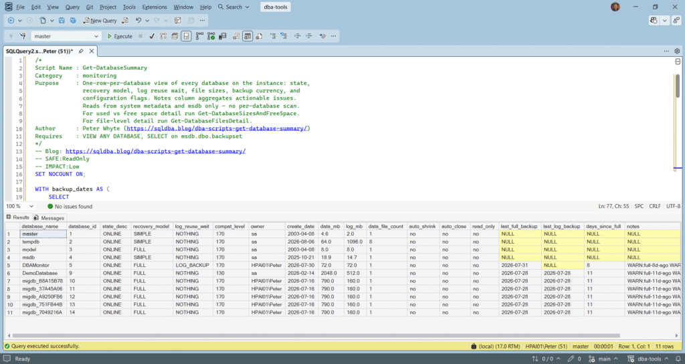Click Include Actual Execution Plan icon

(199, 36)
